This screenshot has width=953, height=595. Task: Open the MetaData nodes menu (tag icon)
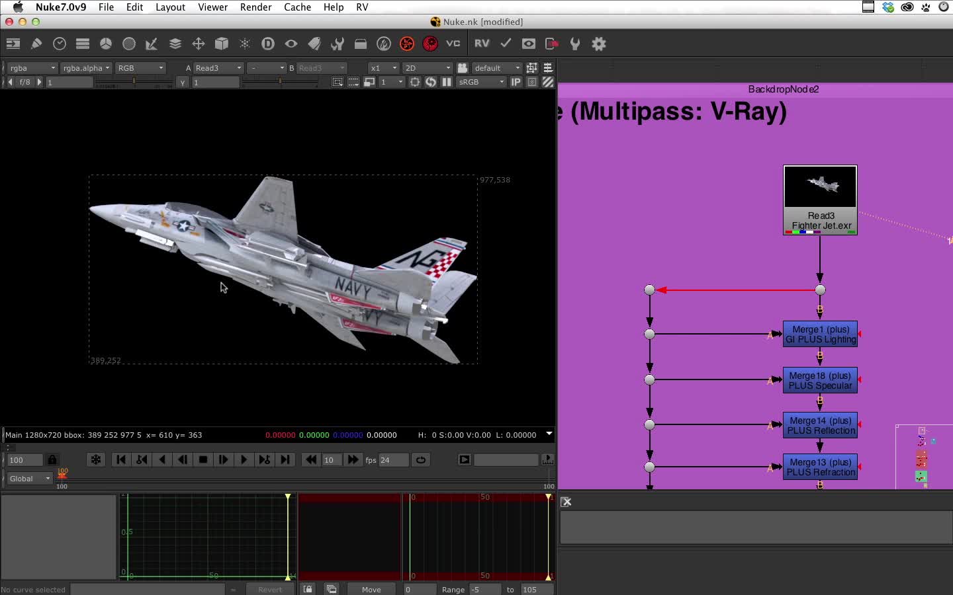(314, 44)
